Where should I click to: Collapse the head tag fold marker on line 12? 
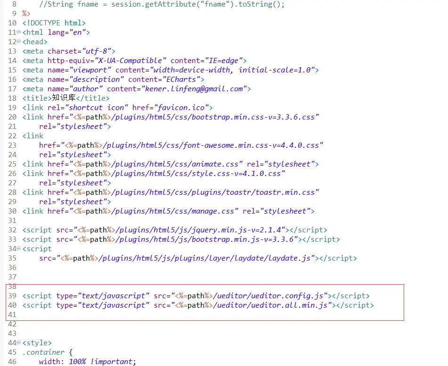[x=18, y=41]
